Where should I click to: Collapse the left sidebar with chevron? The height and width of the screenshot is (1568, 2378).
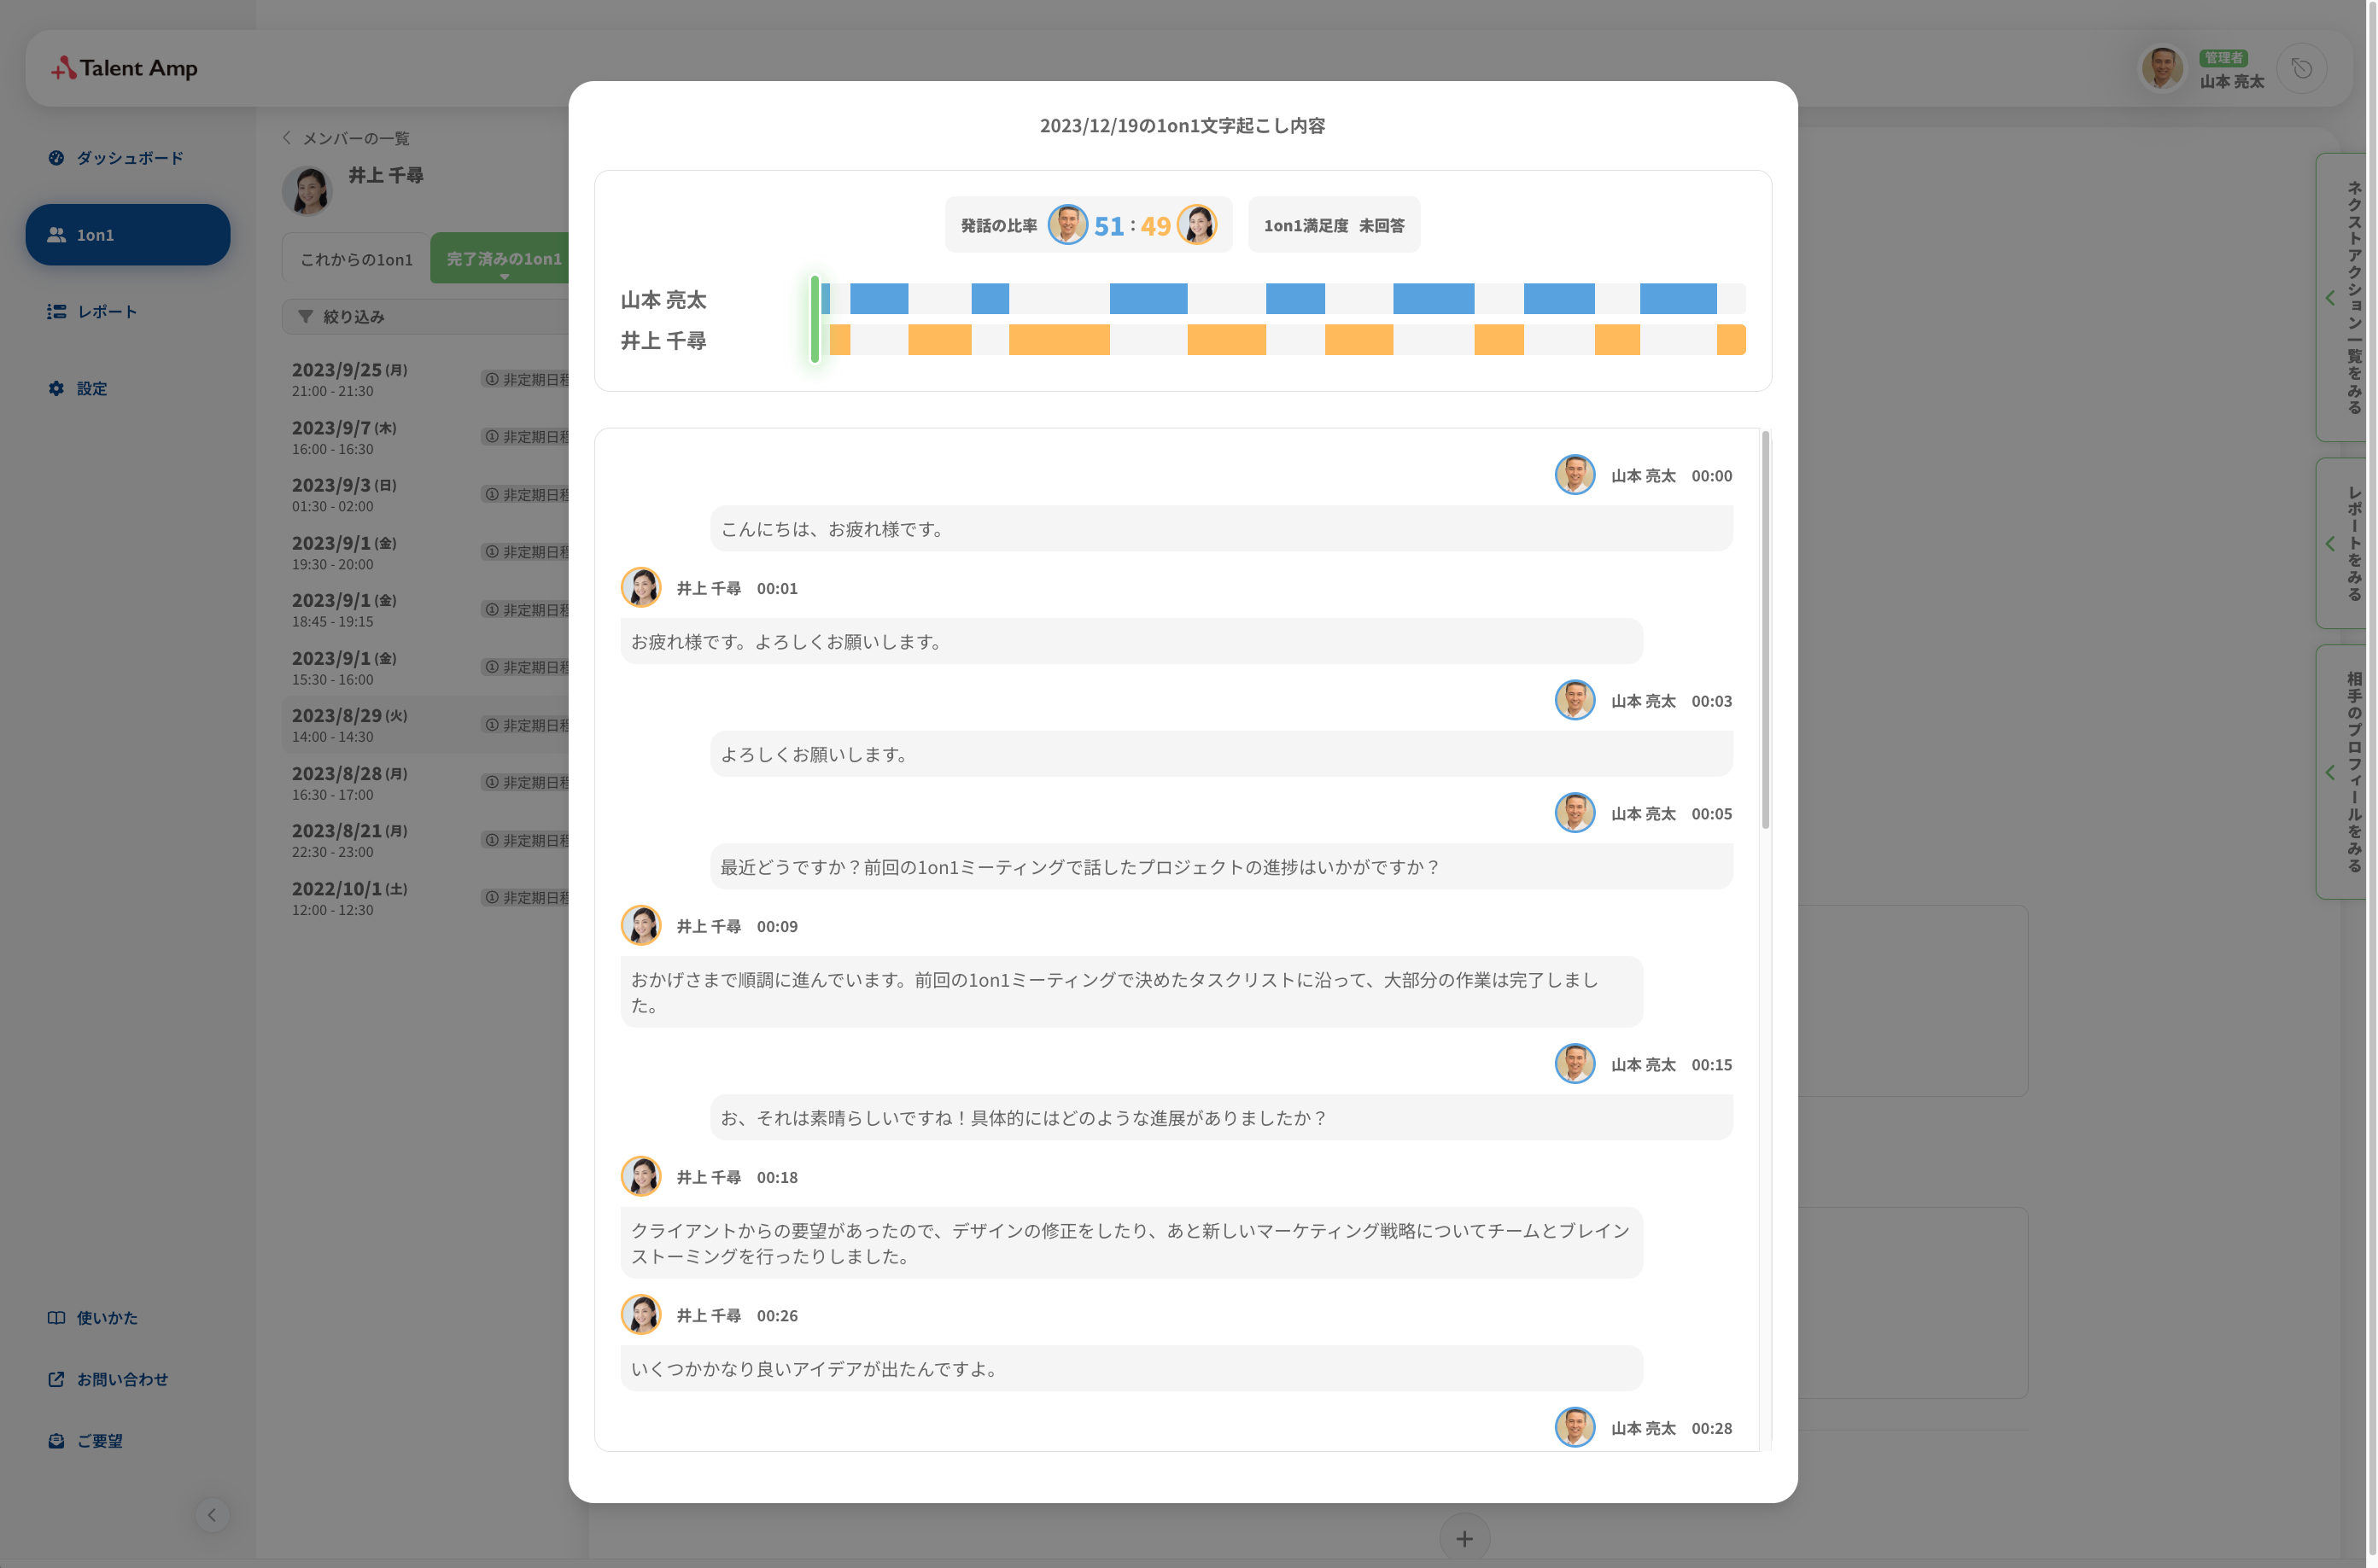211,1515
